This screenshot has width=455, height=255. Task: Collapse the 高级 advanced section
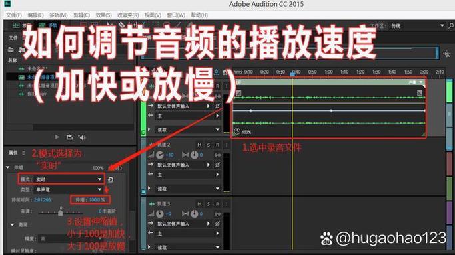[12, 224]
